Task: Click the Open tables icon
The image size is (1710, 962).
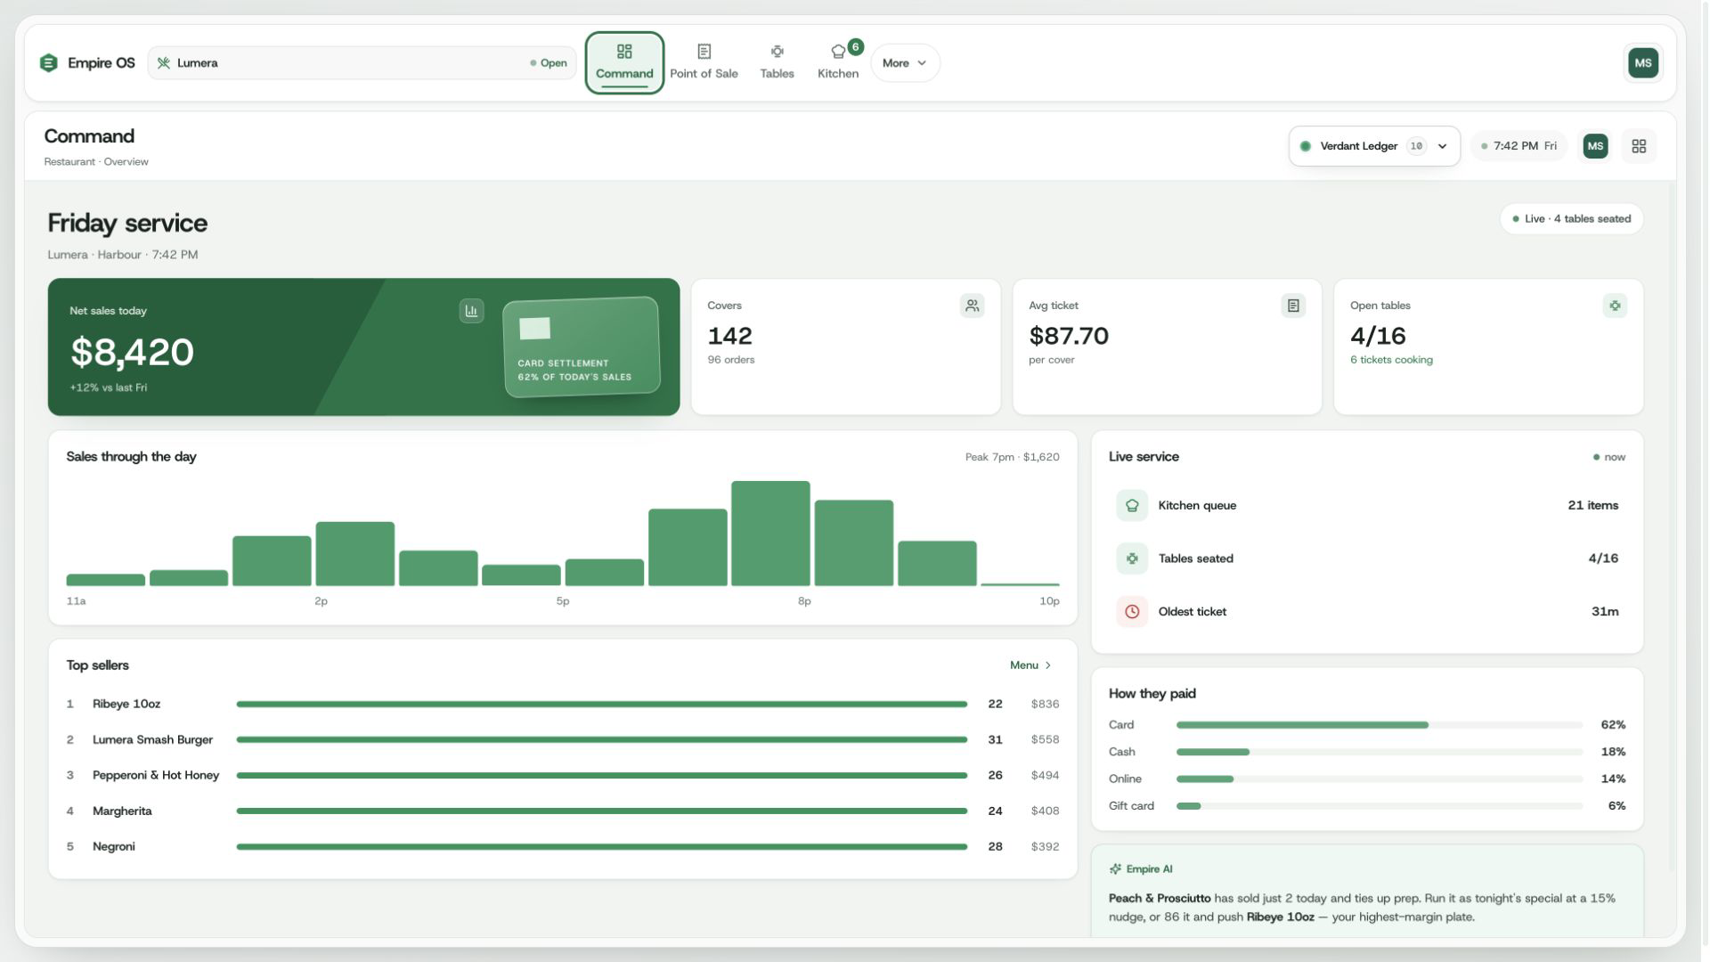Action: click(x=1614, y=306)
